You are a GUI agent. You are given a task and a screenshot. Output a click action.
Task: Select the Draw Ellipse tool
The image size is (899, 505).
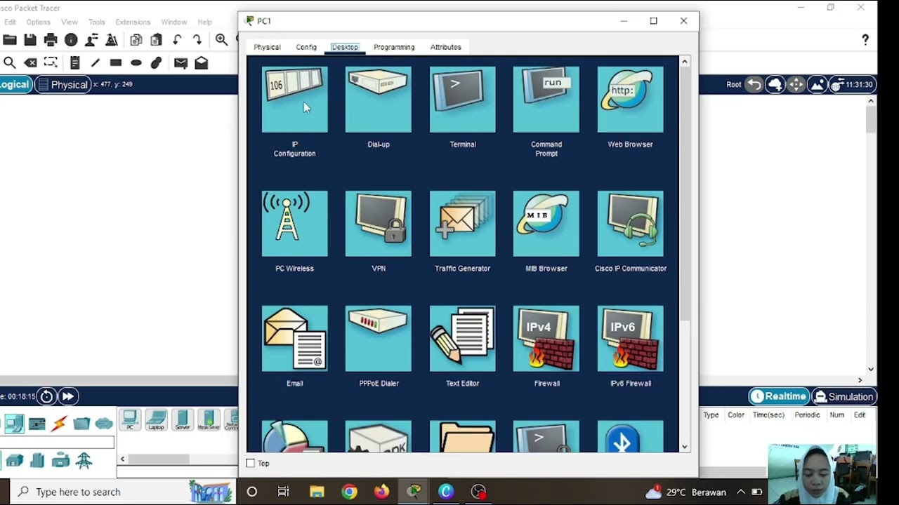tap(136, 63)
